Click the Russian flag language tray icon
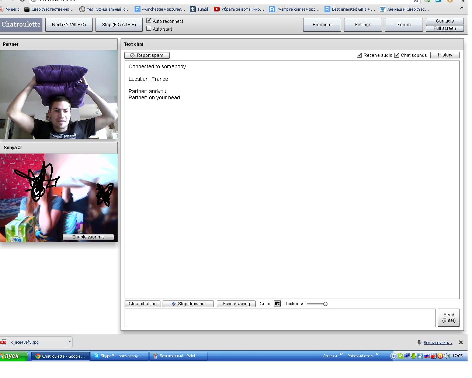 tap(427, 356)
